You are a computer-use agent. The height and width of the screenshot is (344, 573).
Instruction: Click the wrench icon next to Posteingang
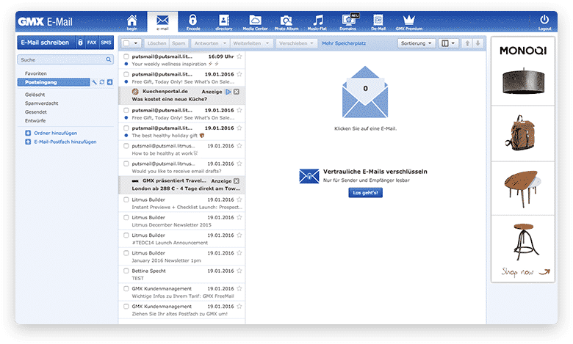tap(93, 82)
